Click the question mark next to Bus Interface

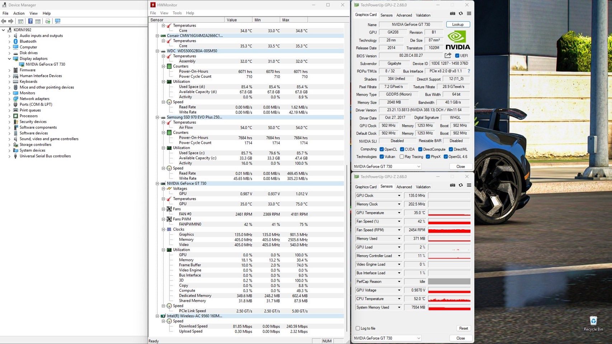(469, 71)
